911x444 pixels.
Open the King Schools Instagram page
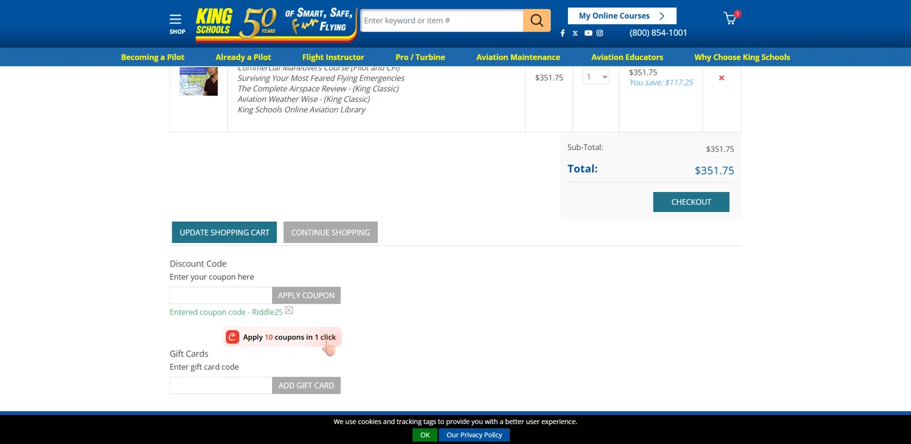[x=600, y=33]
